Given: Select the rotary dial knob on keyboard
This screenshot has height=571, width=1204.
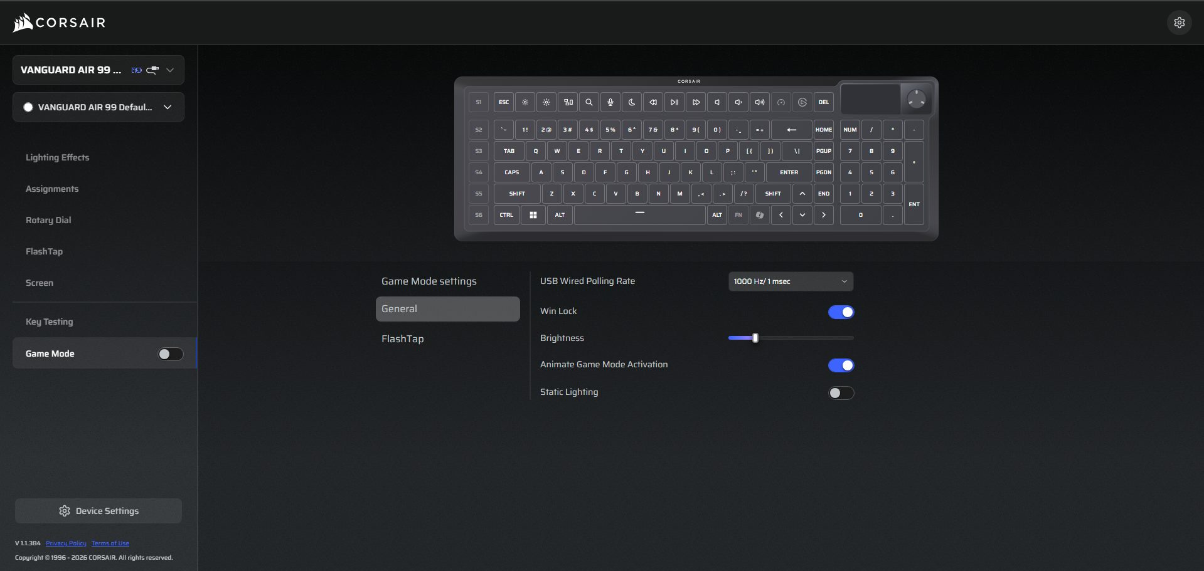Looking at the screenshot, I should coord(916,99).
